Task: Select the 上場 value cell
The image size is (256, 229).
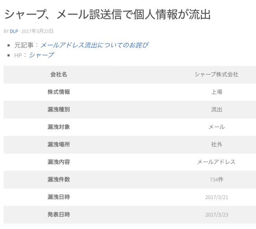Action: pyautogui.click(x=217, y=92)
